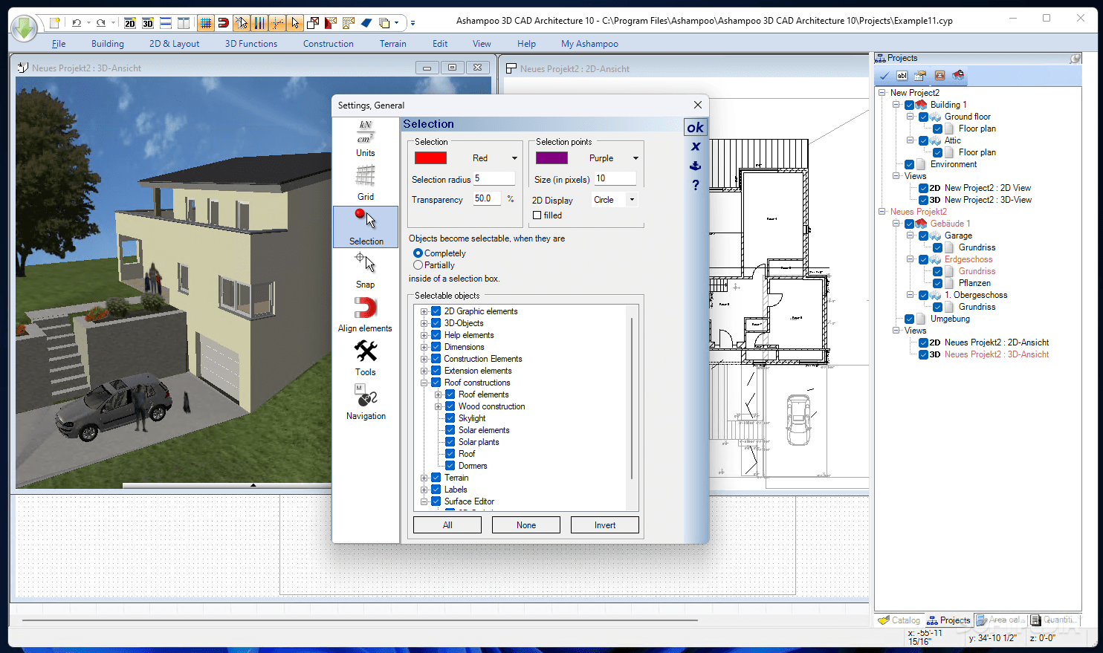Click the arrow pointer selection toolbar icon

pos(295,23)
